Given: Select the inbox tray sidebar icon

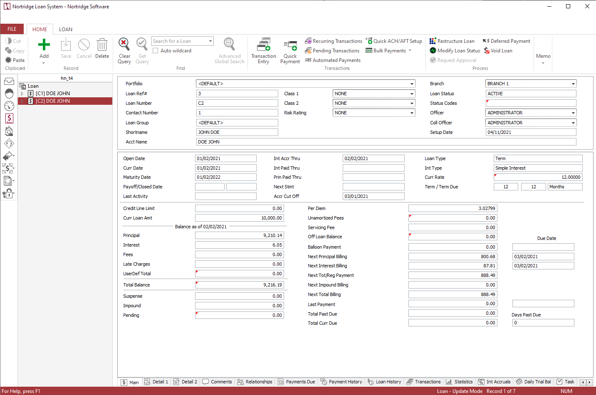Looking at the screenshot, I should click(9, 81).
